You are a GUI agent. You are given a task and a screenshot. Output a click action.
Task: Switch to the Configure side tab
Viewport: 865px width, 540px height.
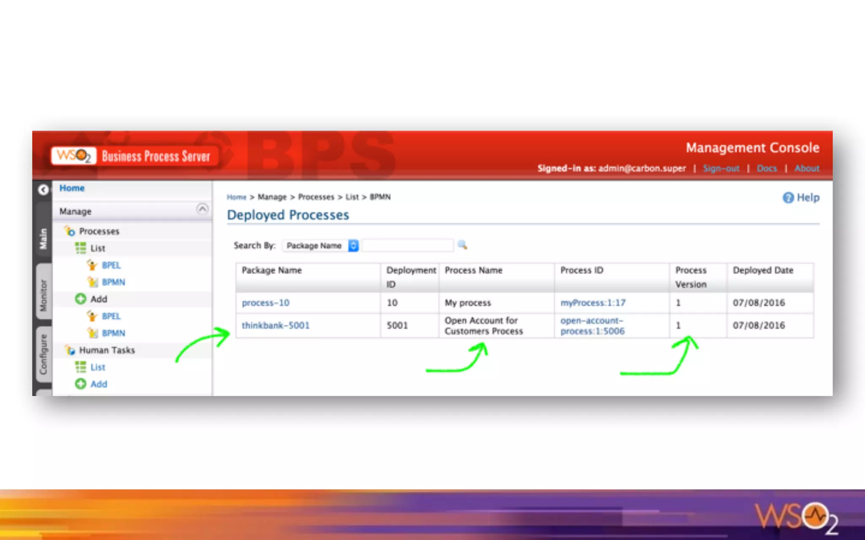coord(44,354)
